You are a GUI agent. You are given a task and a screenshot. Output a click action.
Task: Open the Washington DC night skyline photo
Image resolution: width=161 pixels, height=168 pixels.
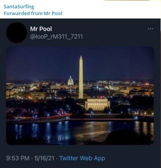(x=80, y=96)
